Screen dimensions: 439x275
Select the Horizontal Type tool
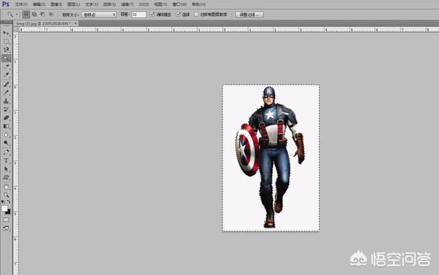[6, 161]
